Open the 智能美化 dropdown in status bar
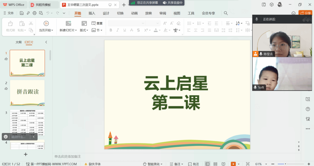The height and width of the screenshot is (166, 314). pyautogui.click(x=153, y=164)
